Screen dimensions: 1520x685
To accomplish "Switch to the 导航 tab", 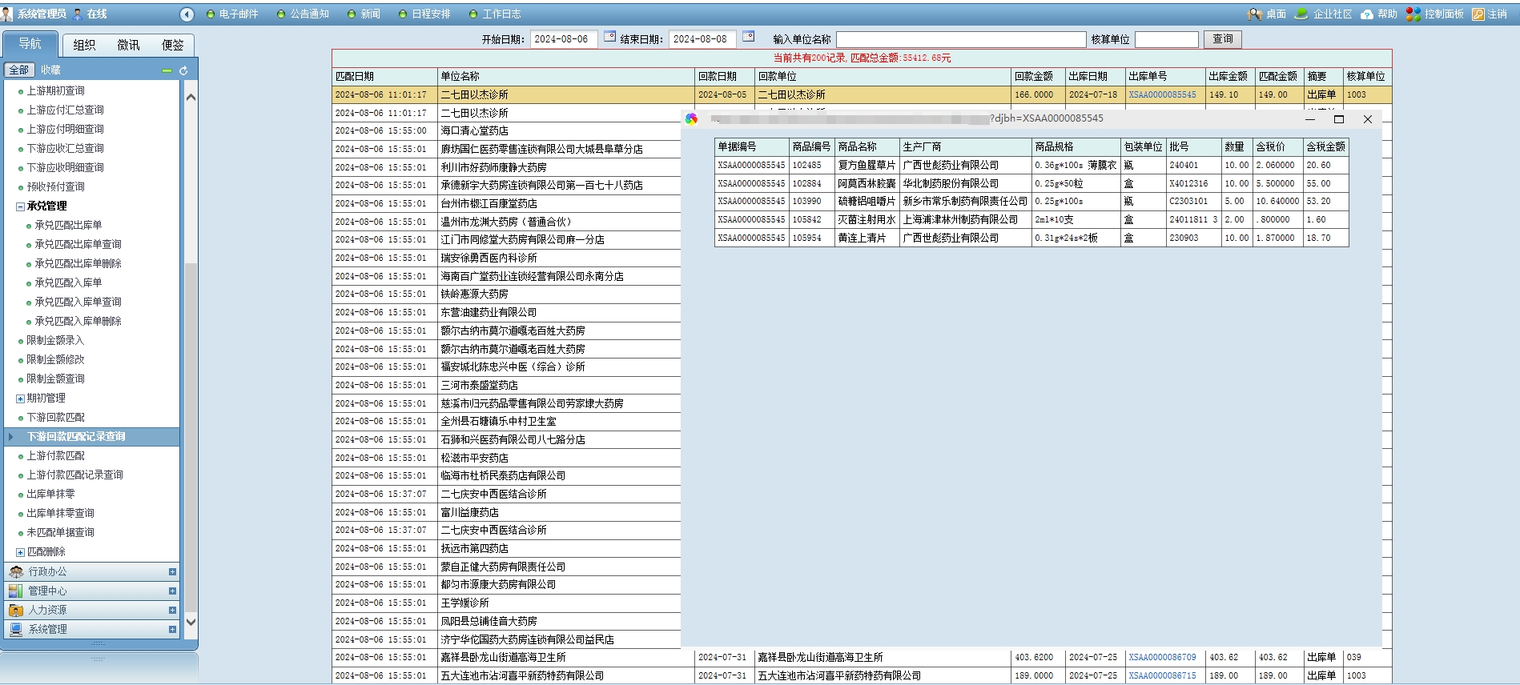I will 30,44.
